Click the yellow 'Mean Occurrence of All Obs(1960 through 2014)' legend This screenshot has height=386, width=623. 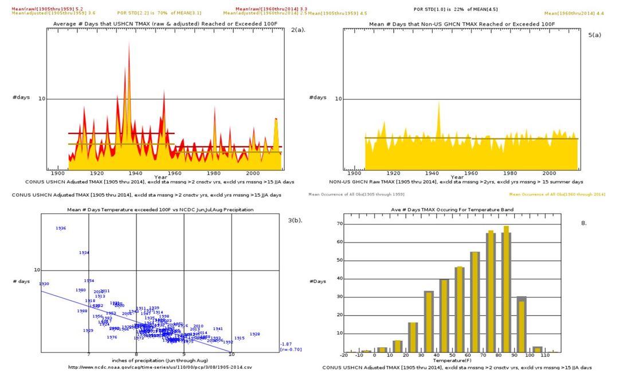[x=557, y=194]
